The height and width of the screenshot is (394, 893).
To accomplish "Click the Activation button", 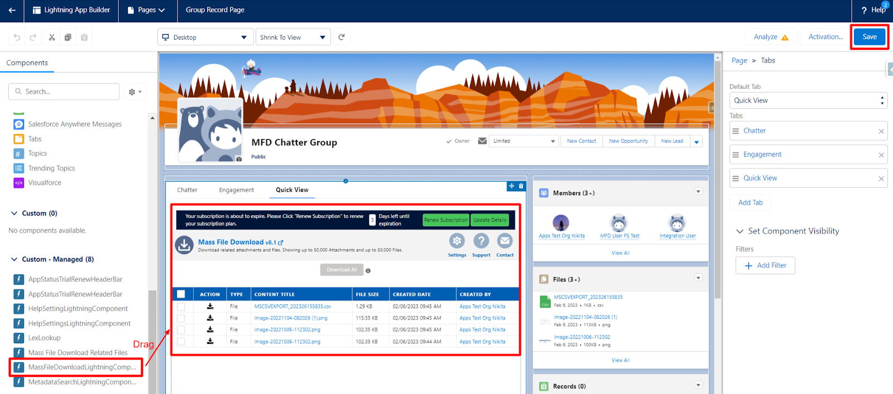I will pyautogui.click(x=825, y=37).
